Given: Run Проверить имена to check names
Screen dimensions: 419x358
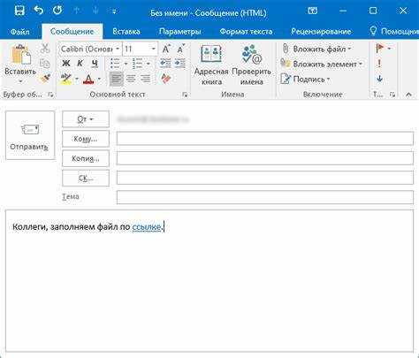Looking at the screenshot, I should pos(251,65).
